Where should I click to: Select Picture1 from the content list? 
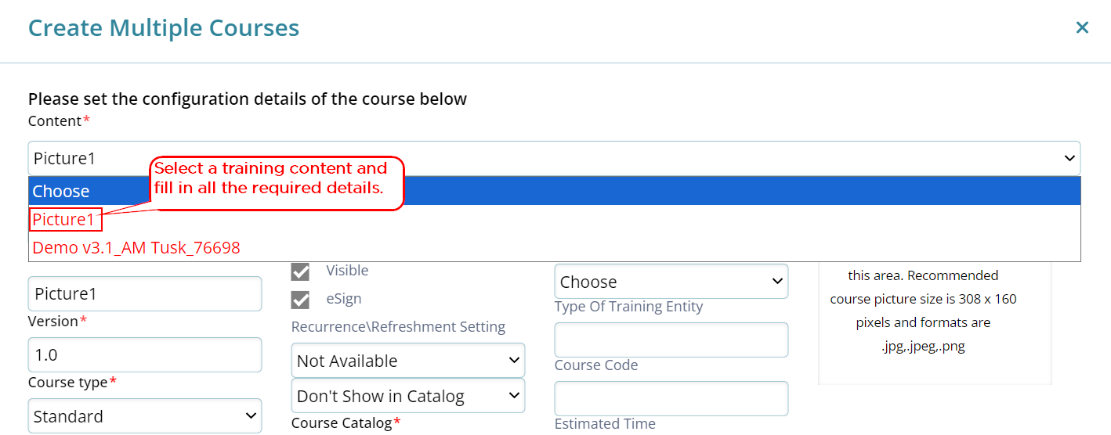[67, 220]
